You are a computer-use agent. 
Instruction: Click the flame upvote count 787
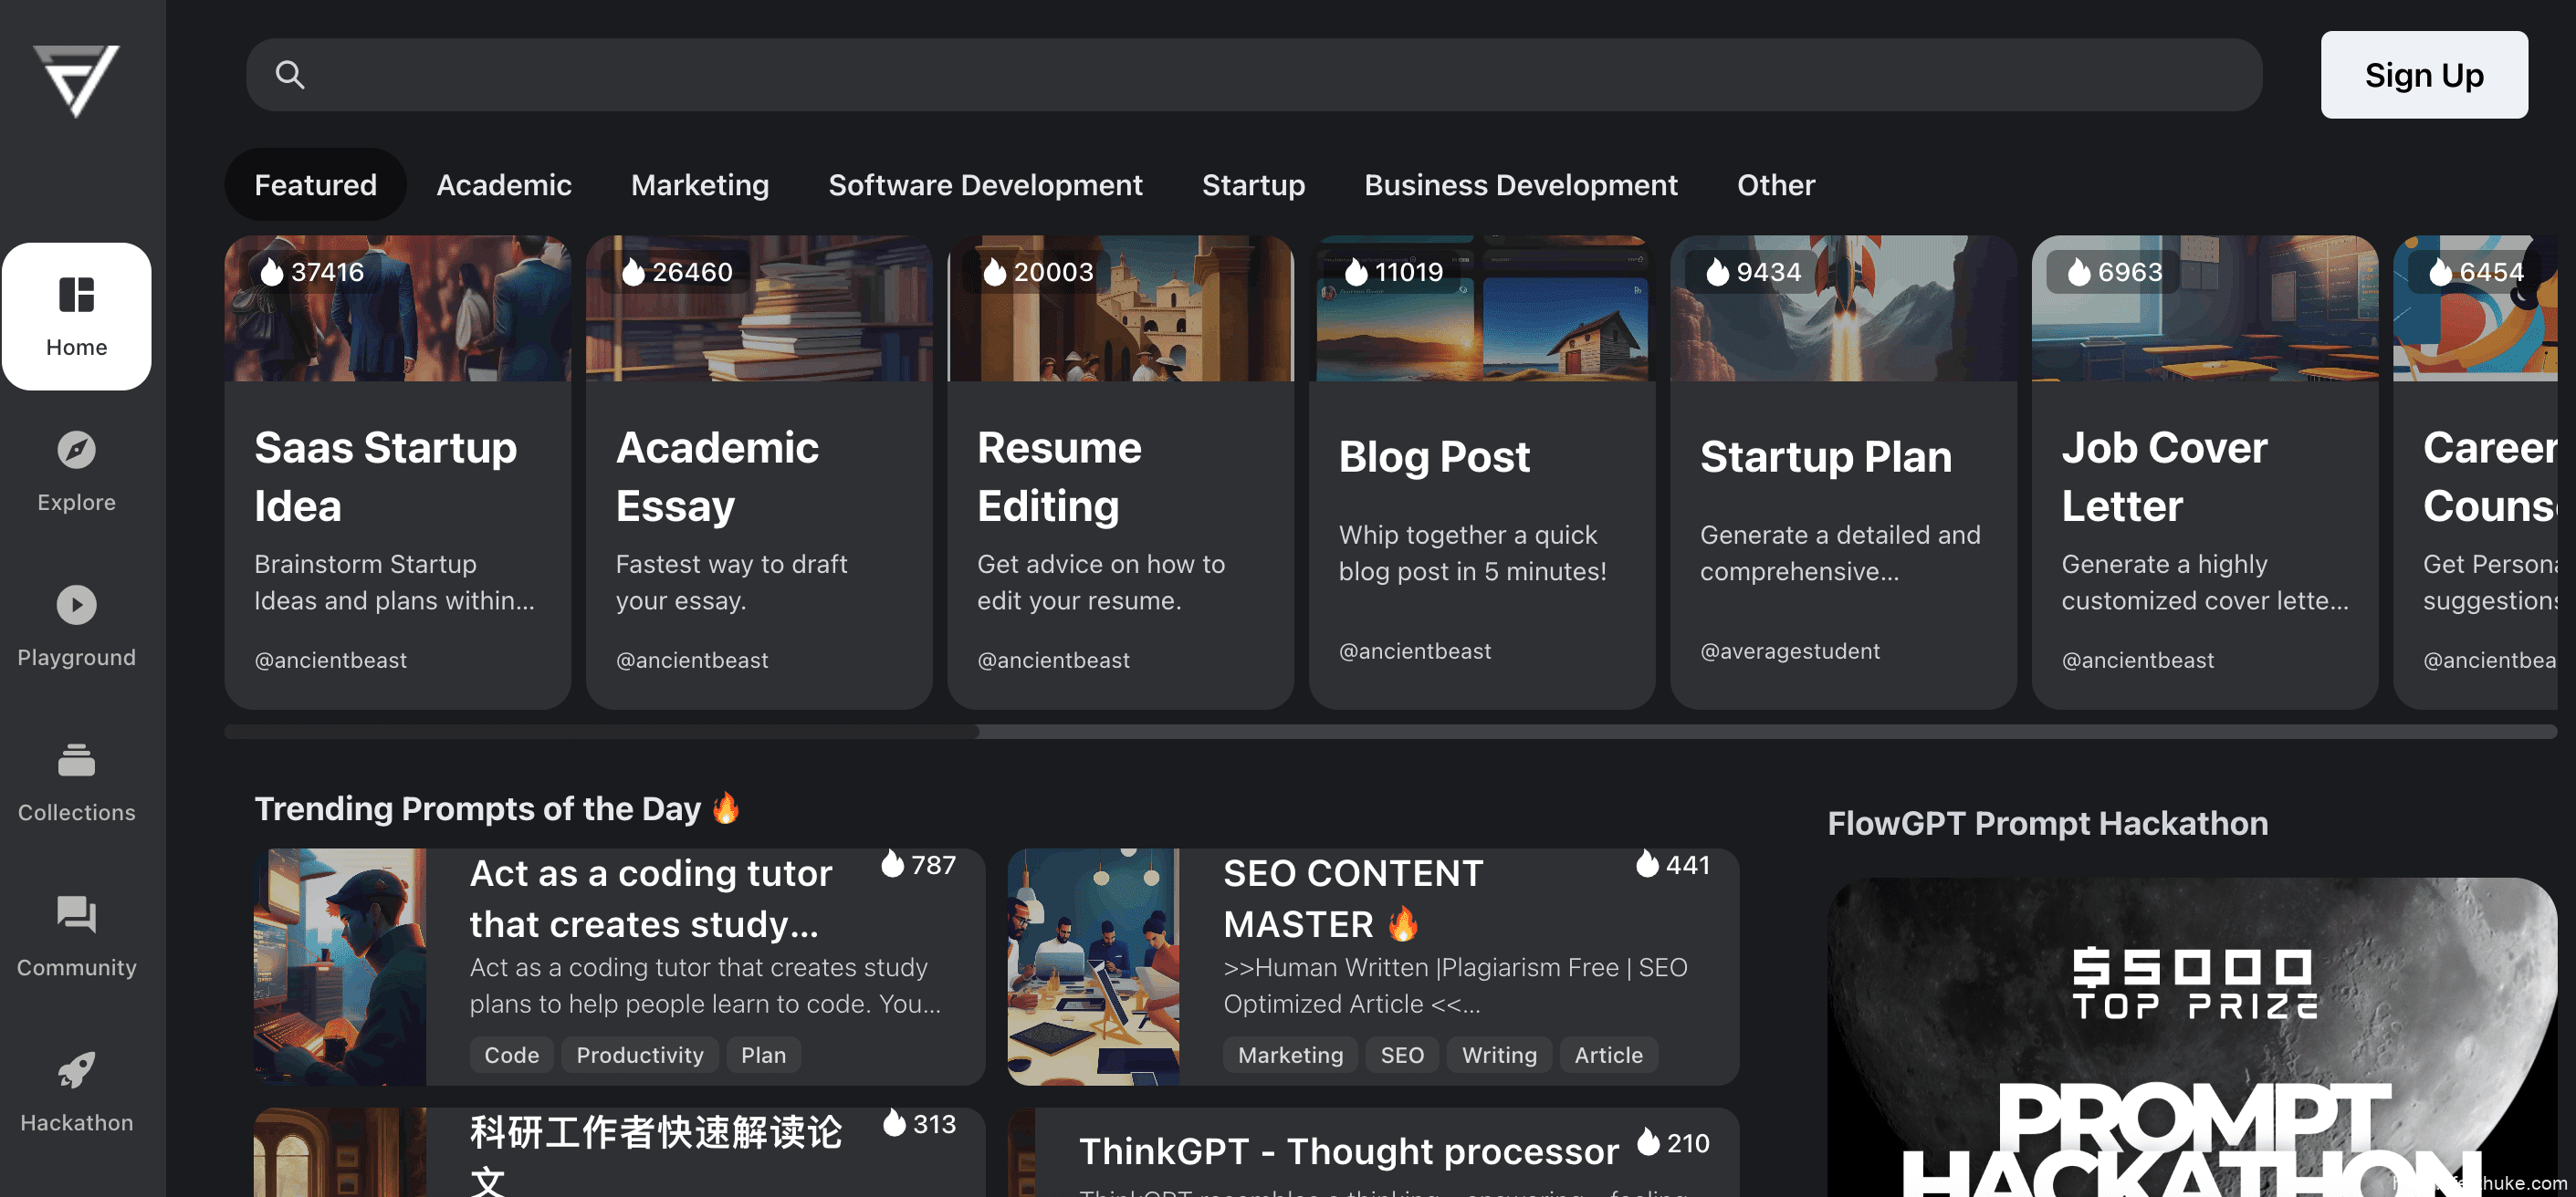coord(918,864)
